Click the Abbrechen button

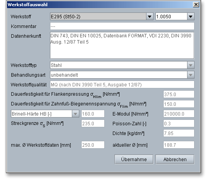click(x=175, y=159)
